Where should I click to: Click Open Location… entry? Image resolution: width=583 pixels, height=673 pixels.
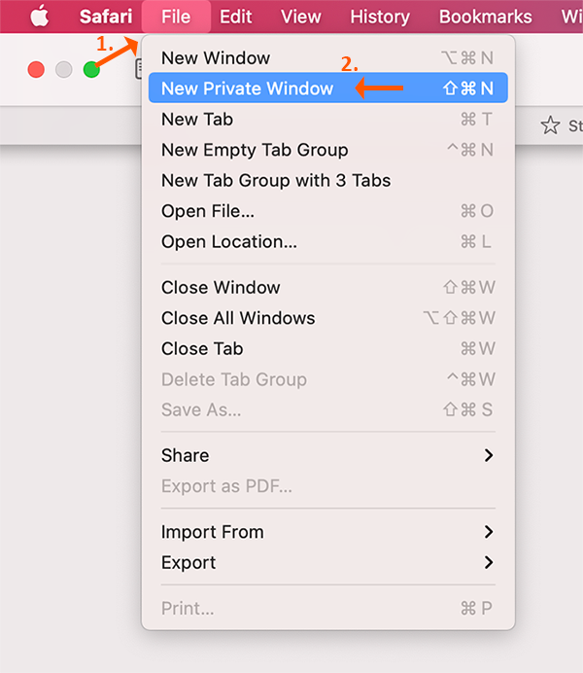tap(229, 241)
